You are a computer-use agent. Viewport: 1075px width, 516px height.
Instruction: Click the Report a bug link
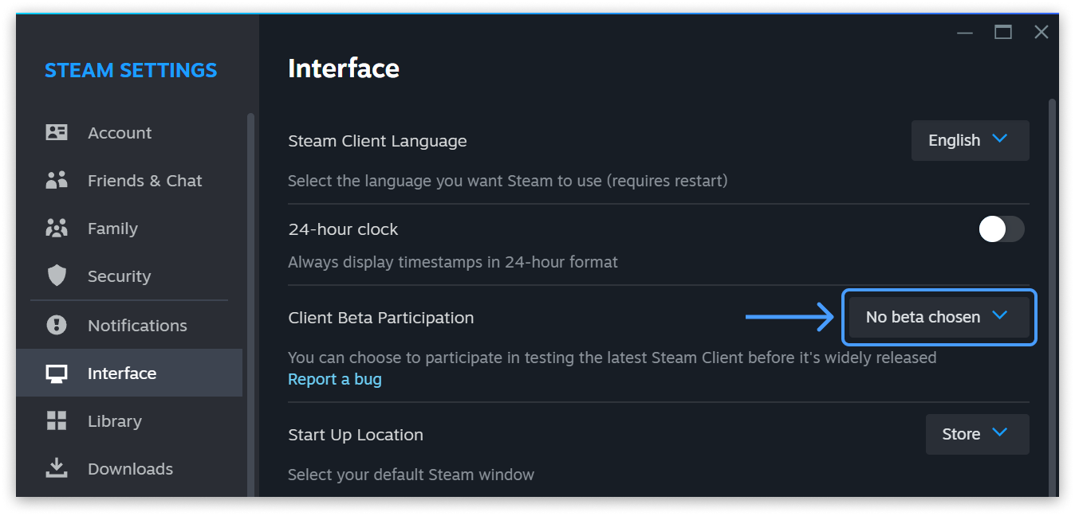coord(334,379)
